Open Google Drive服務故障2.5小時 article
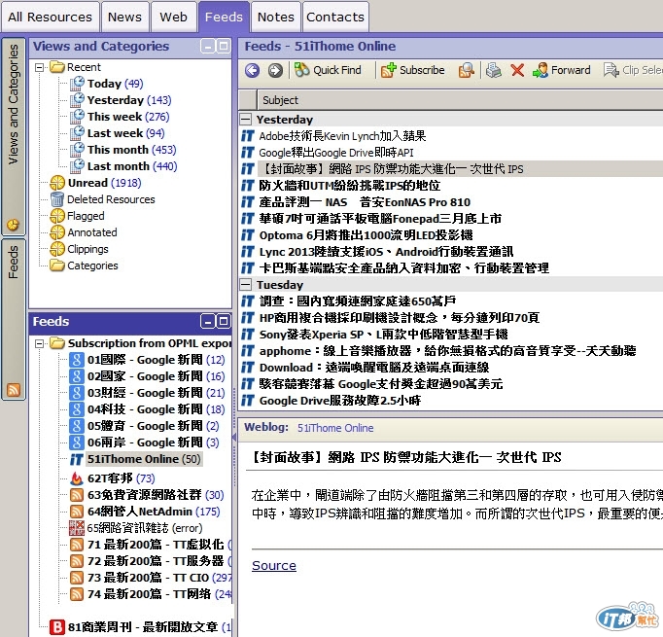This screenshot has width=663, height=637. pos(340,400)
